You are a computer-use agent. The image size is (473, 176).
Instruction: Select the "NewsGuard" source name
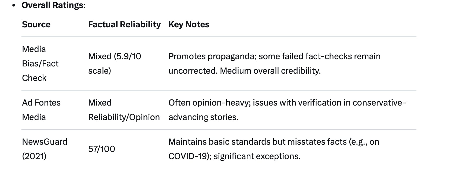(45, 142)
